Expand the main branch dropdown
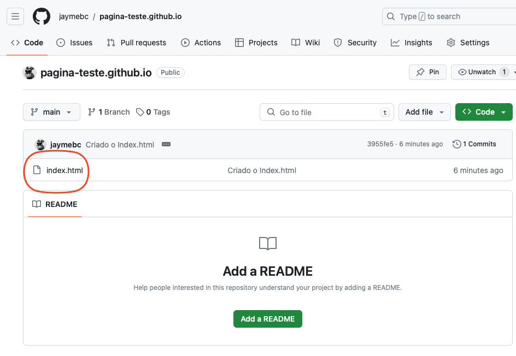The image size is (516, 356). [x=51, y=112]
